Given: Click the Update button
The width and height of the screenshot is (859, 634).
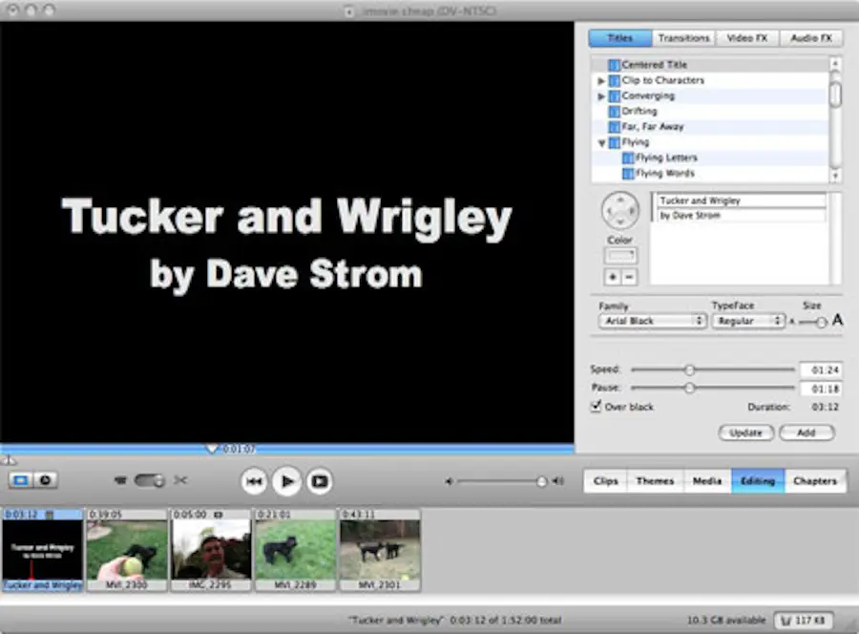Looking at the screenshot, I should tap(746, 433).
